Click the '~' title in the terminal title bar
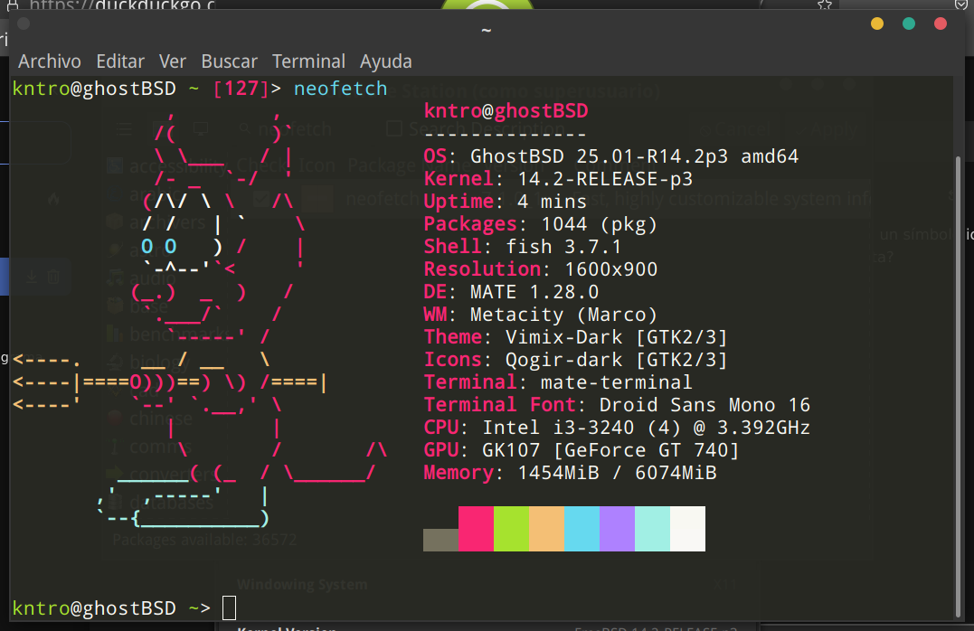The height and width of the screenshot is (631, 974). pyautogui.click(x=487, y=31)
